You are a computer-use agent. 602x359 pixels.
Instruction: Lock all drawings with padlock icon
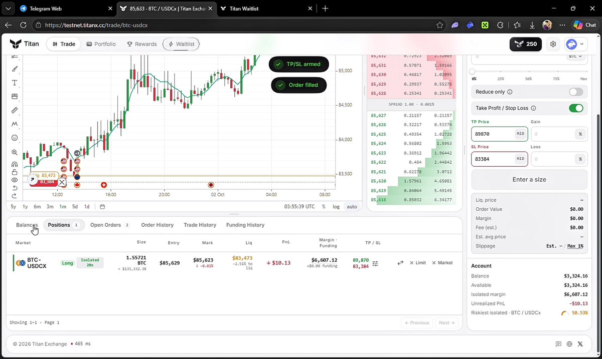click(x=15, y=172)
